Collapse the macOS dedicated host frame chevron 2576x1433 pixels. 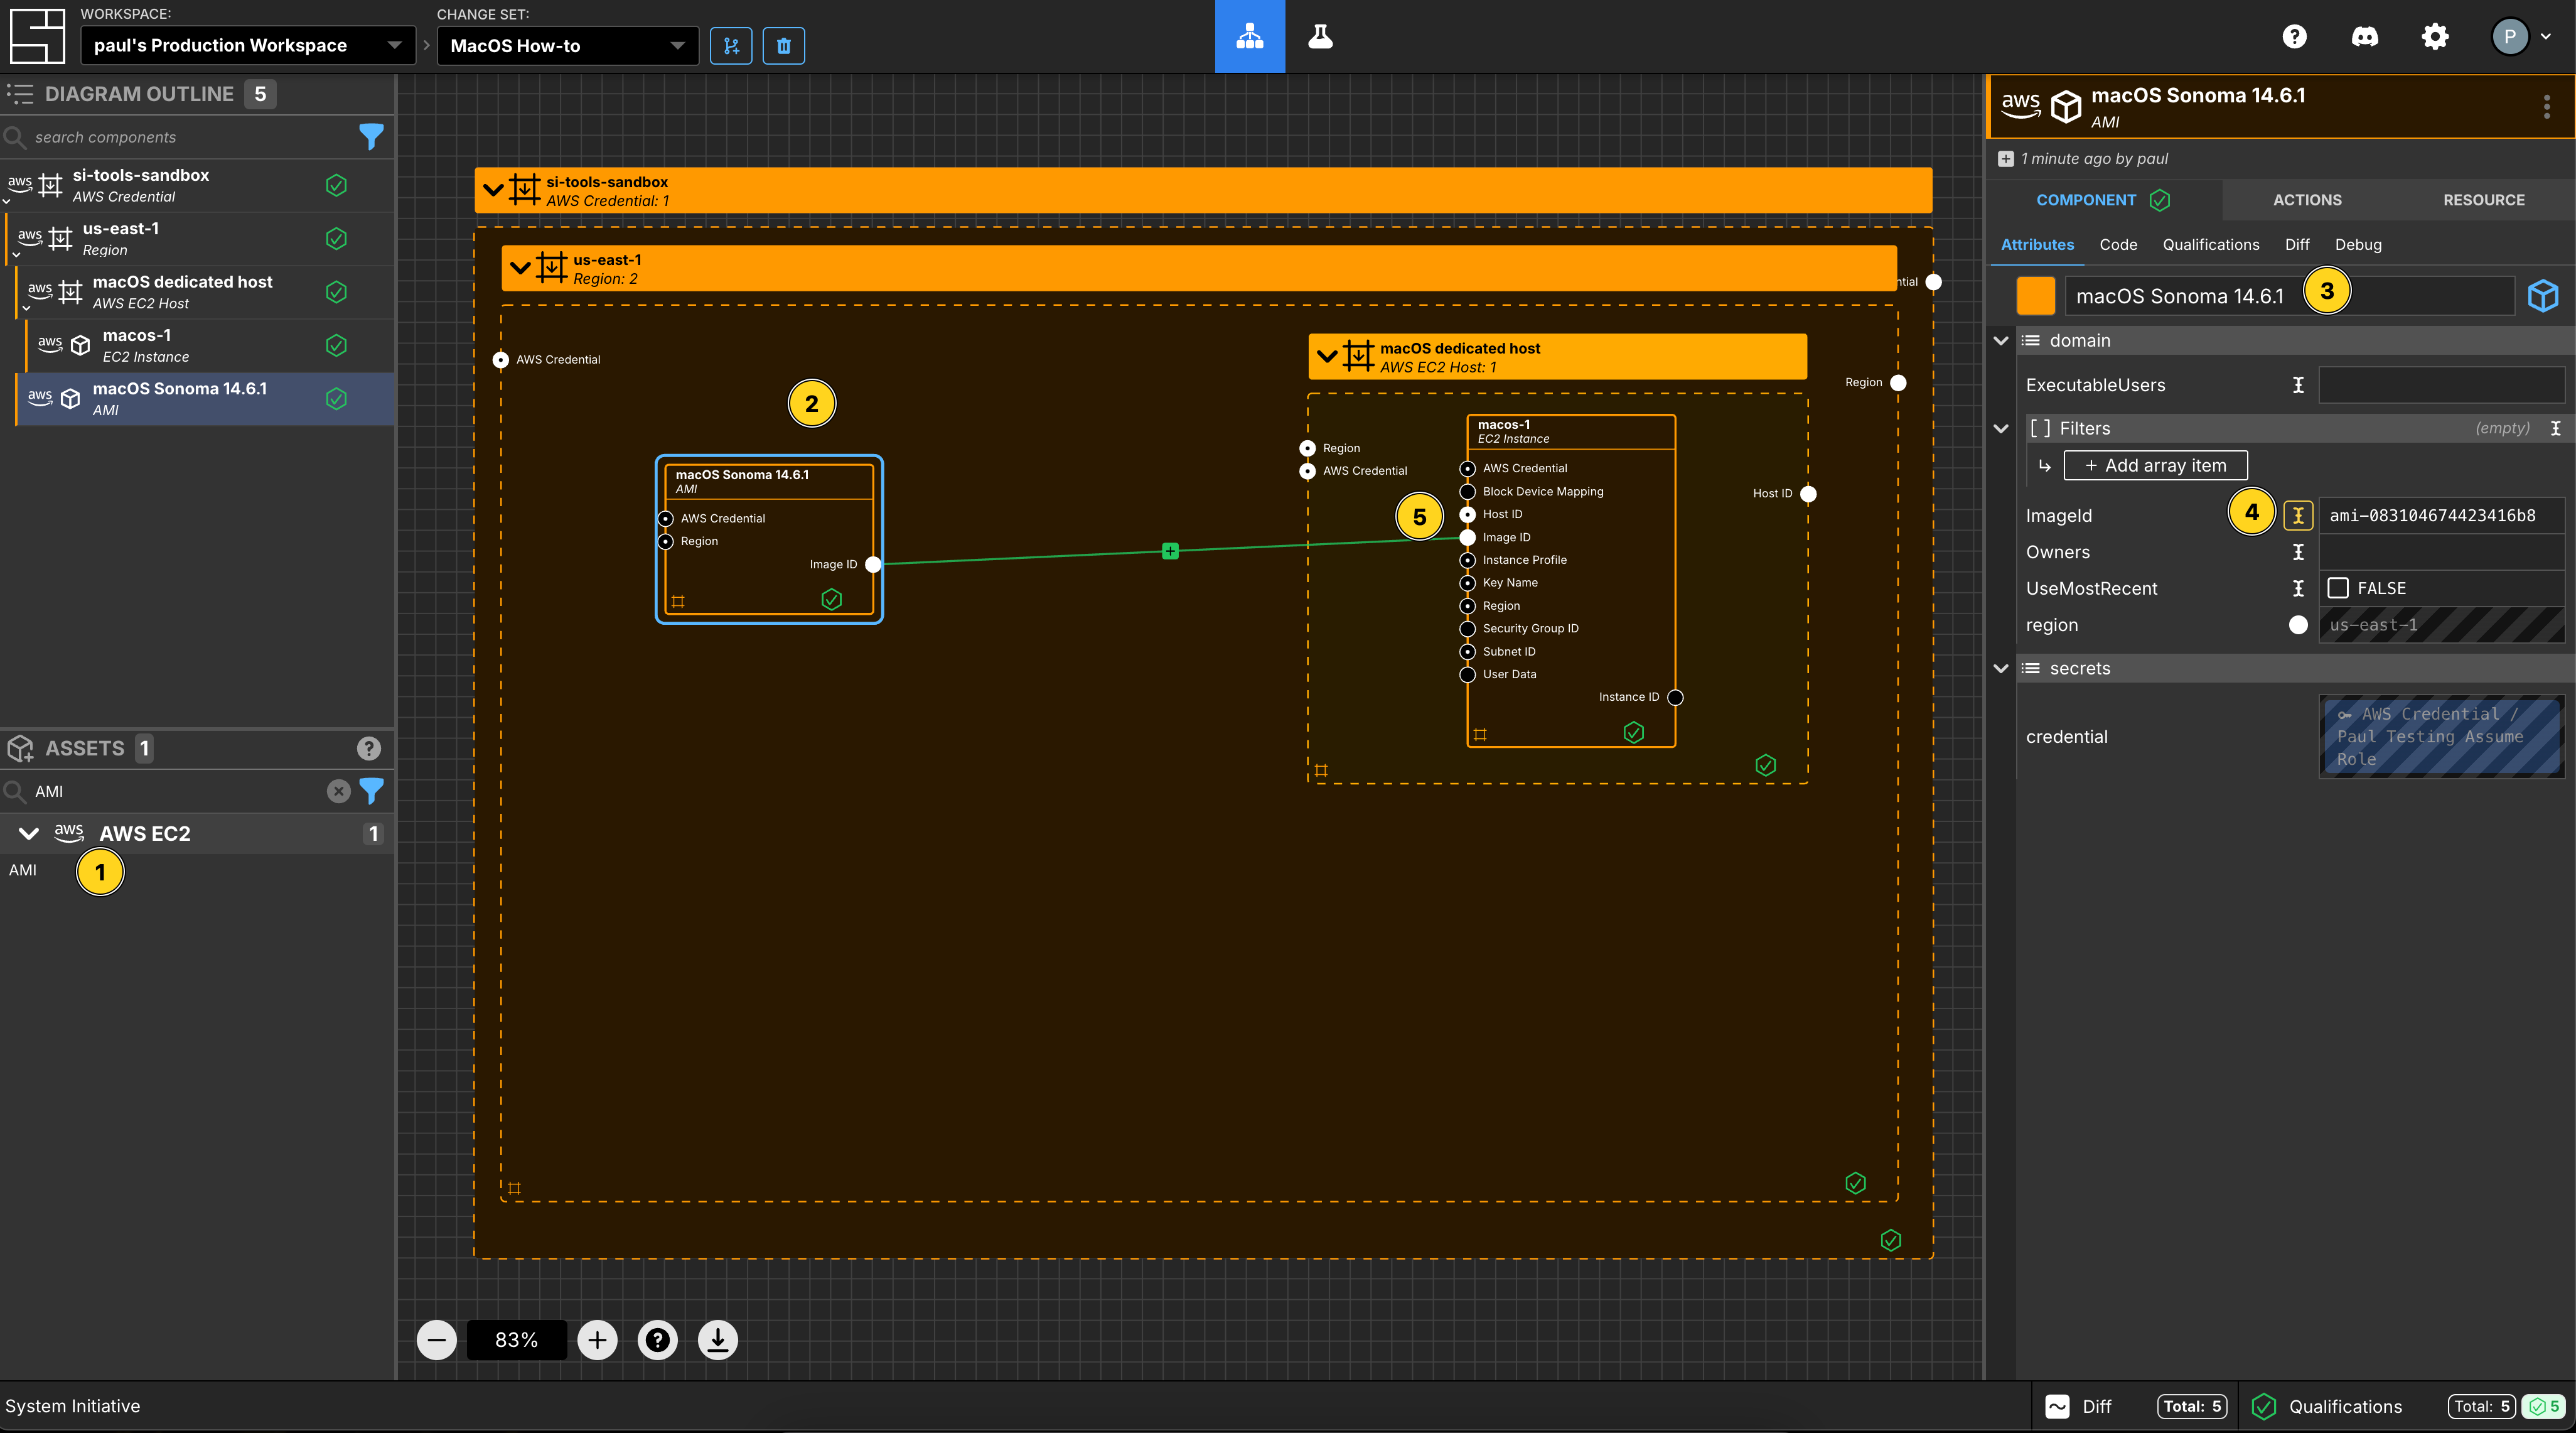(1327, 356)
